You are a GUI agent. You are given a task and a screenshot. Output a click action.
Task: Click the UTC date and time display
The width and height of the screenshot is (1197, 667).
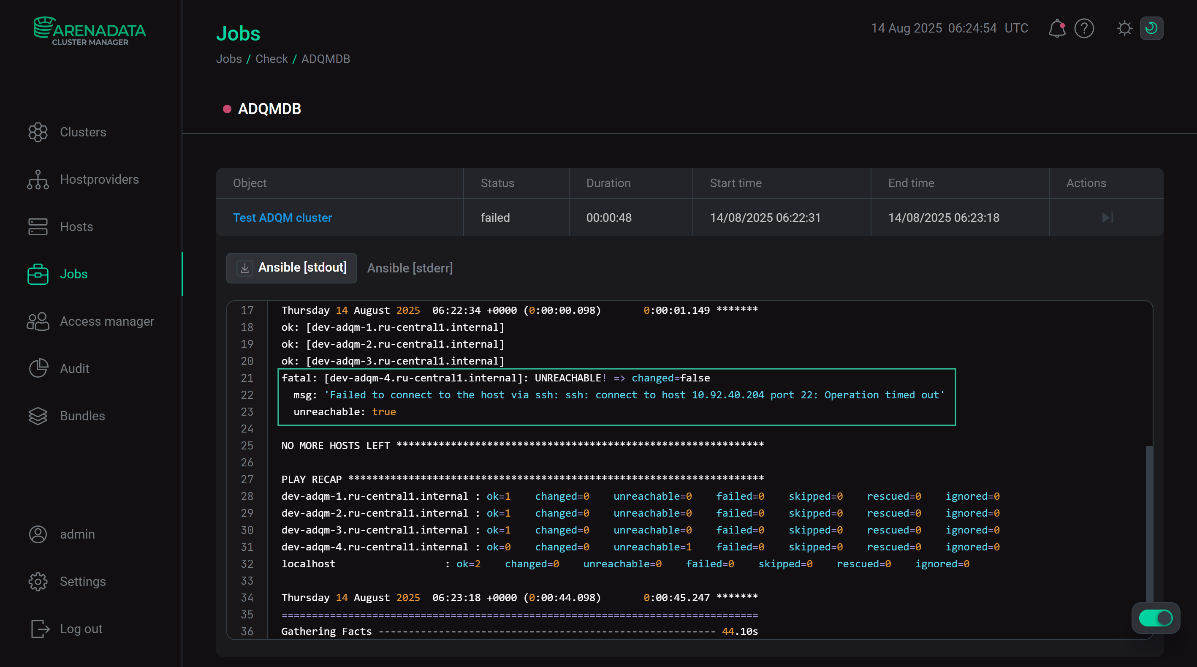click(x=949, y=28)
